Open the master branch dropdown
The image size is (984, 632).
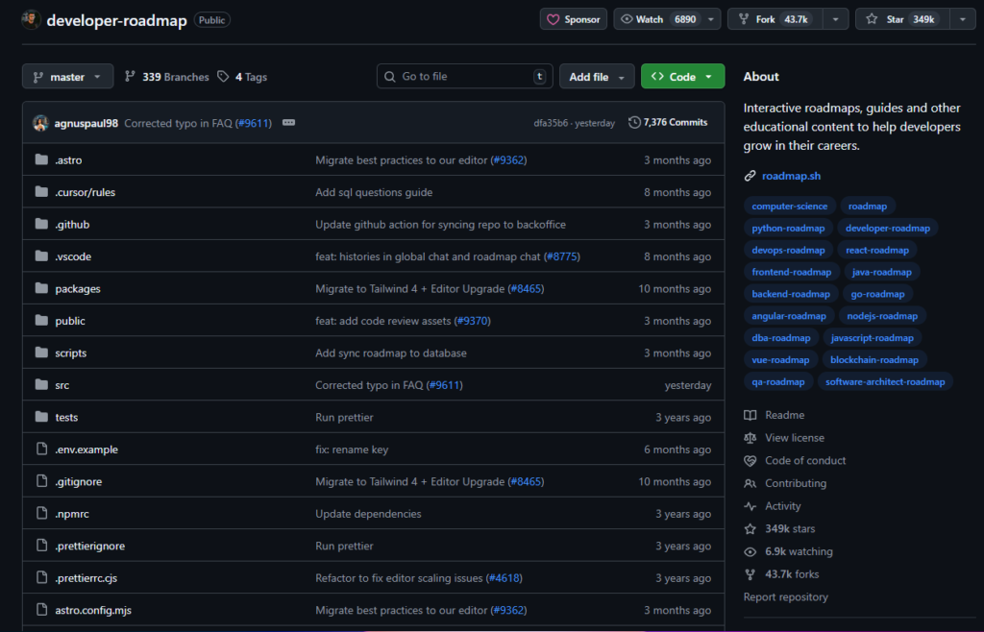67,77
